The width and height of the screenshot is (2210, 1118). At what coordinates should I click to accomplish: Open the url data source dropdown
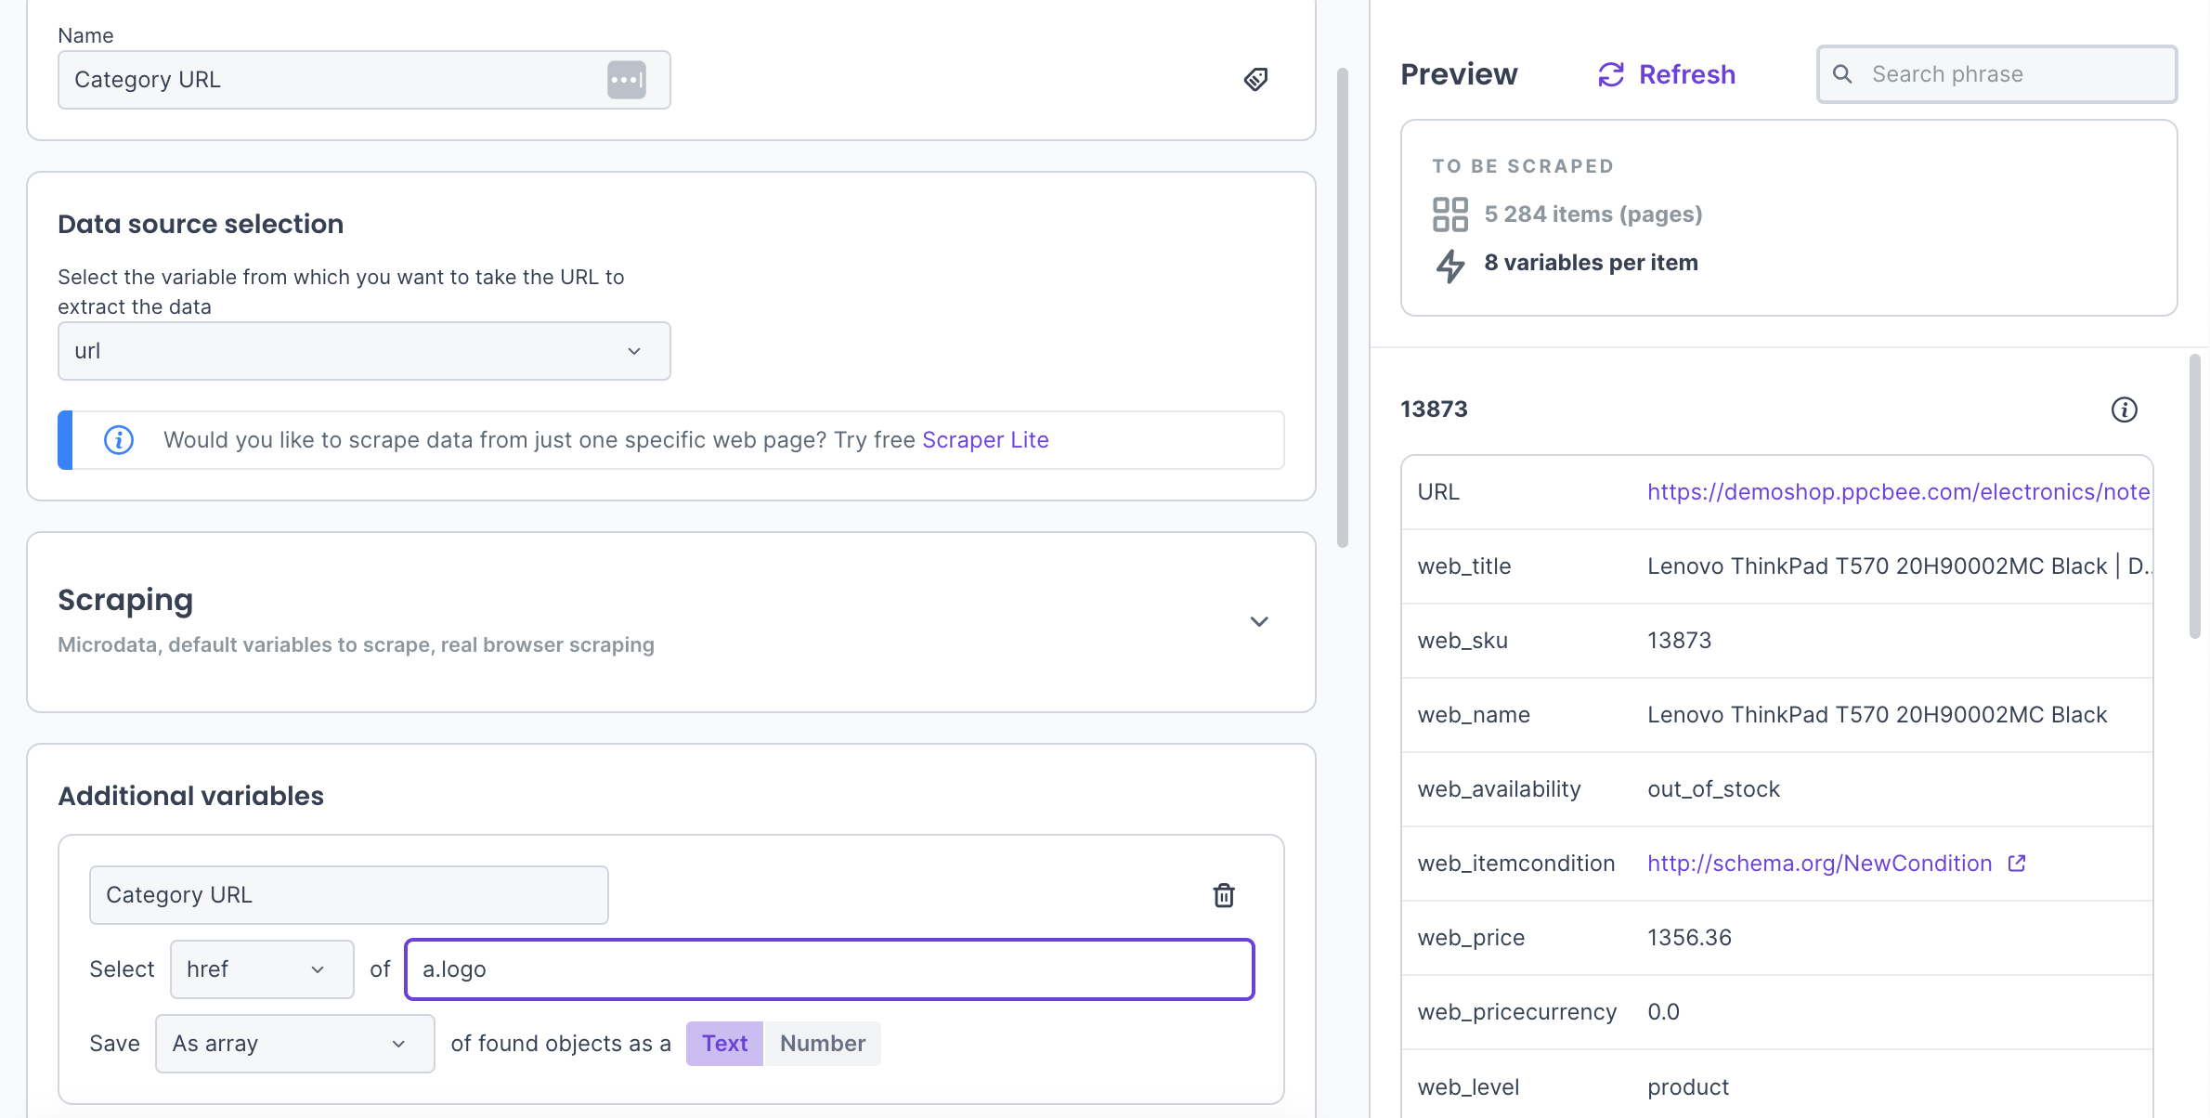364,351
